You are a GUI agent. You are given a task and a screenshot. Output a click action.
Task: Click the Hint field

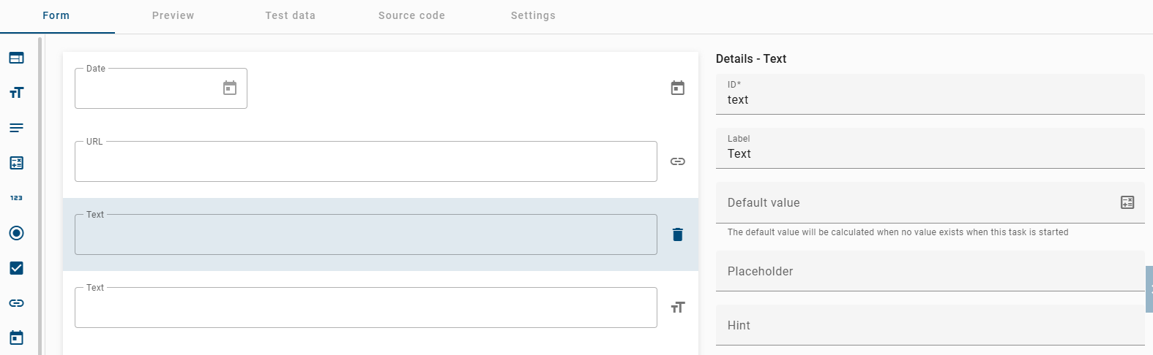pyautogui.click(x=930, y=325)
